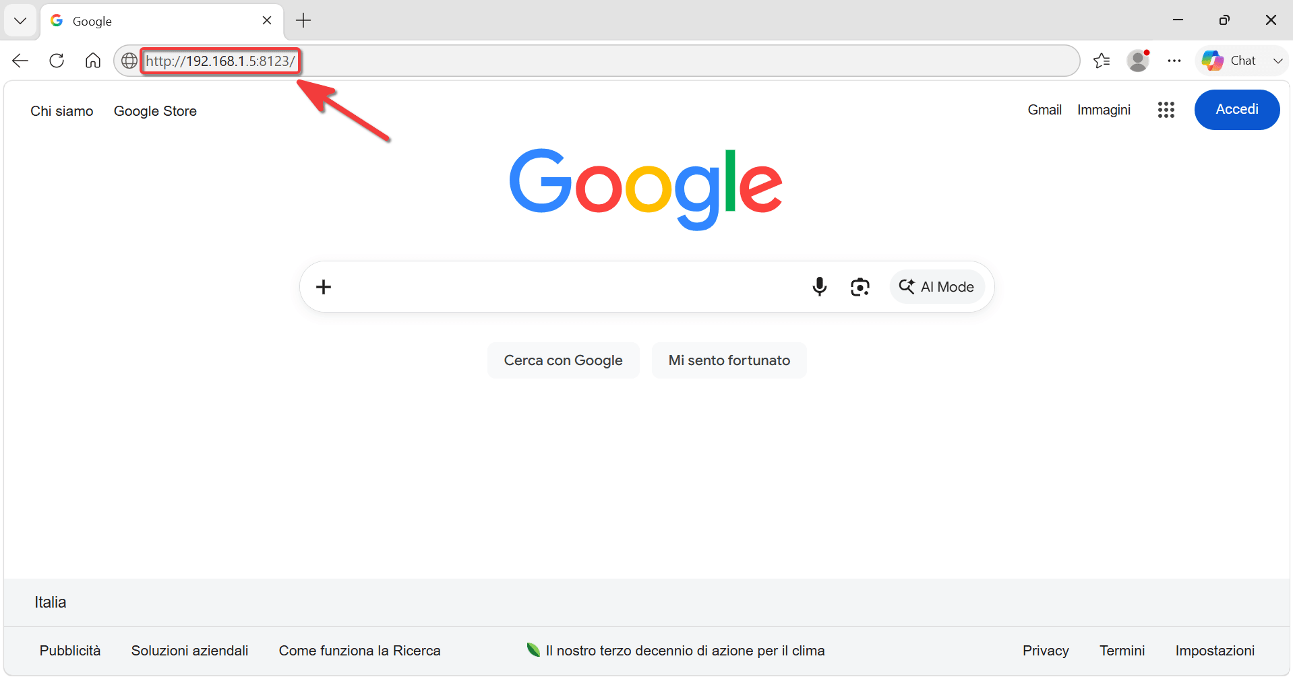Open the Chi siamo link
Screen dimensions: 1293x679
click(x=62, y=111)
